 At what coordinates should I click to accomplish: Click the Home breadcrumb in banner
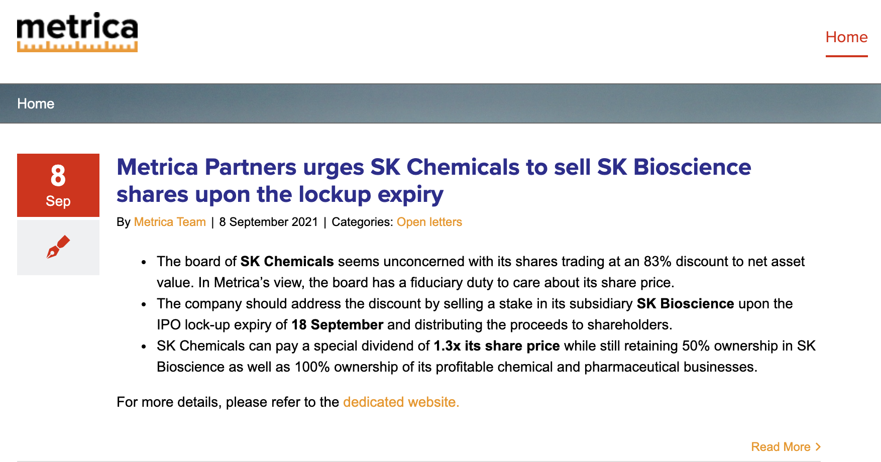coord(36,103)
